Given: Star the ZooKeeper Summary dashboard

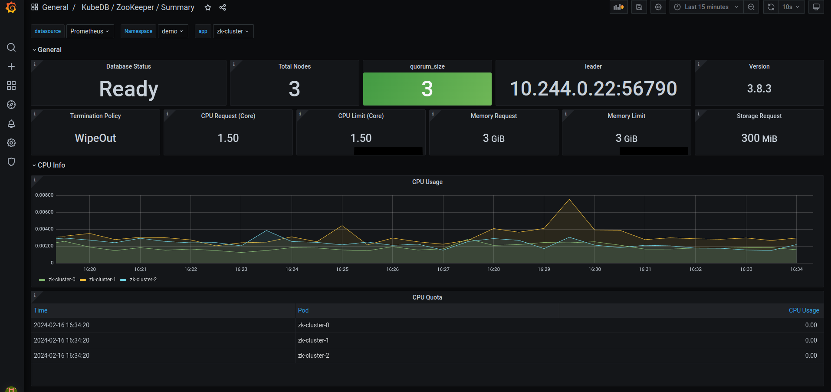Looking at the screenshot, I should point(207,7).
